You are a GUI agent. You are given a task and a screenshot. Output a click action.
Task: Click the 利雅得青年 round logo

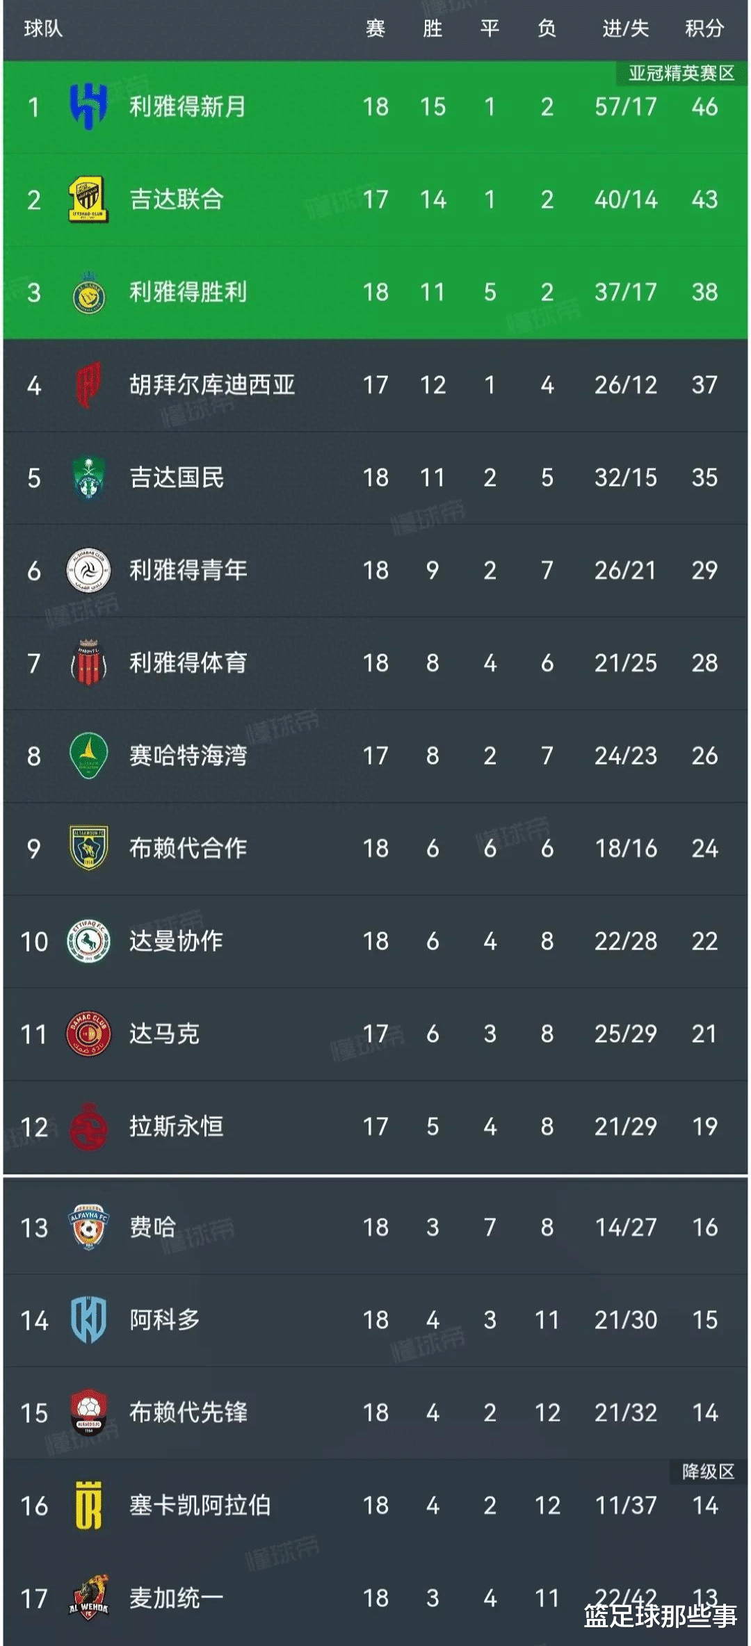point(88,571)
